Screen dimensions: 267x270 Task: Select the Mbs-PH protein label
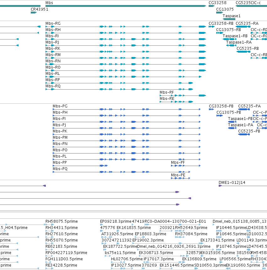tap(60, 112)
